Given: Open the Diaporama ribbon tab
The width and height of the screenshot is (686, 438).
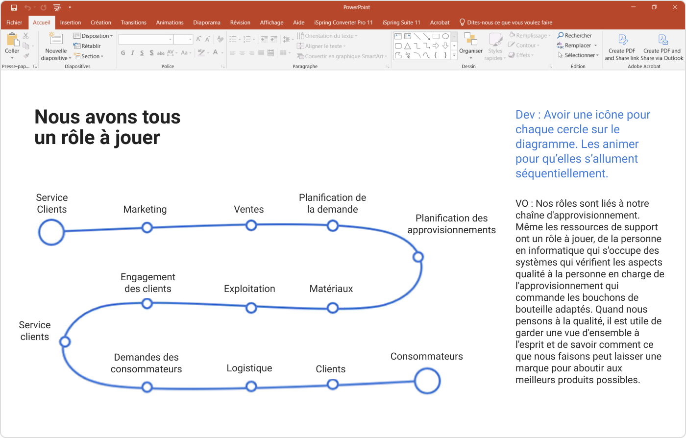Looking at the screenshot, I should (207, 22).
